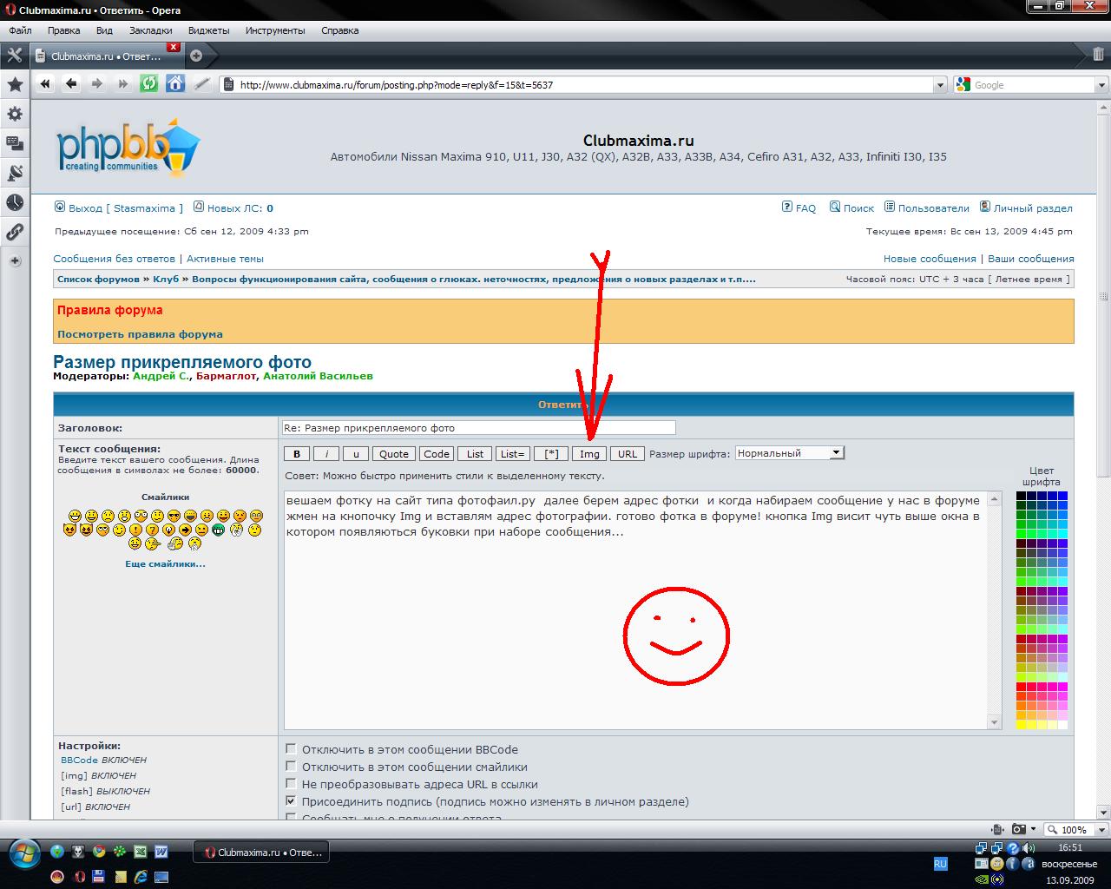The width and height of the screenshot is (1111, 889).
Task: Expand the address bar URL dropdown
Action: [940, 85]
